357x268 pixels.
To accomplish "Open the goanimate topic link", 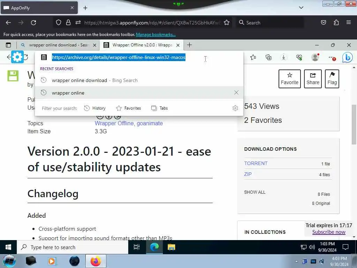I will [150, 123].
